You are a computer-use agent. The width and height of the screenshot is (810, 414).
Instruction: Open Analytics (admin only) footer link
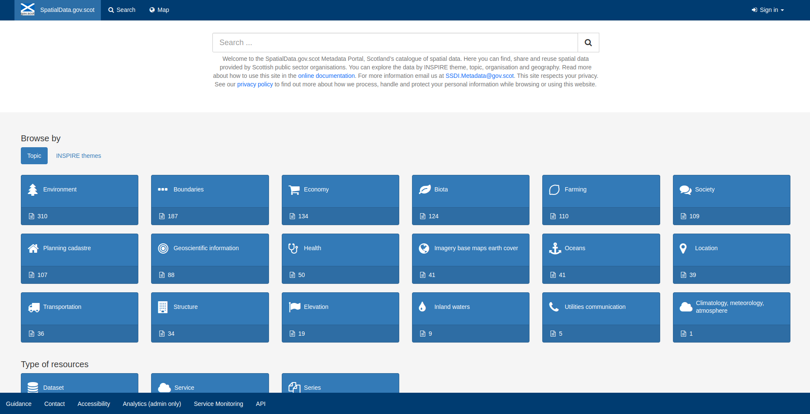[x=152, y=404]
